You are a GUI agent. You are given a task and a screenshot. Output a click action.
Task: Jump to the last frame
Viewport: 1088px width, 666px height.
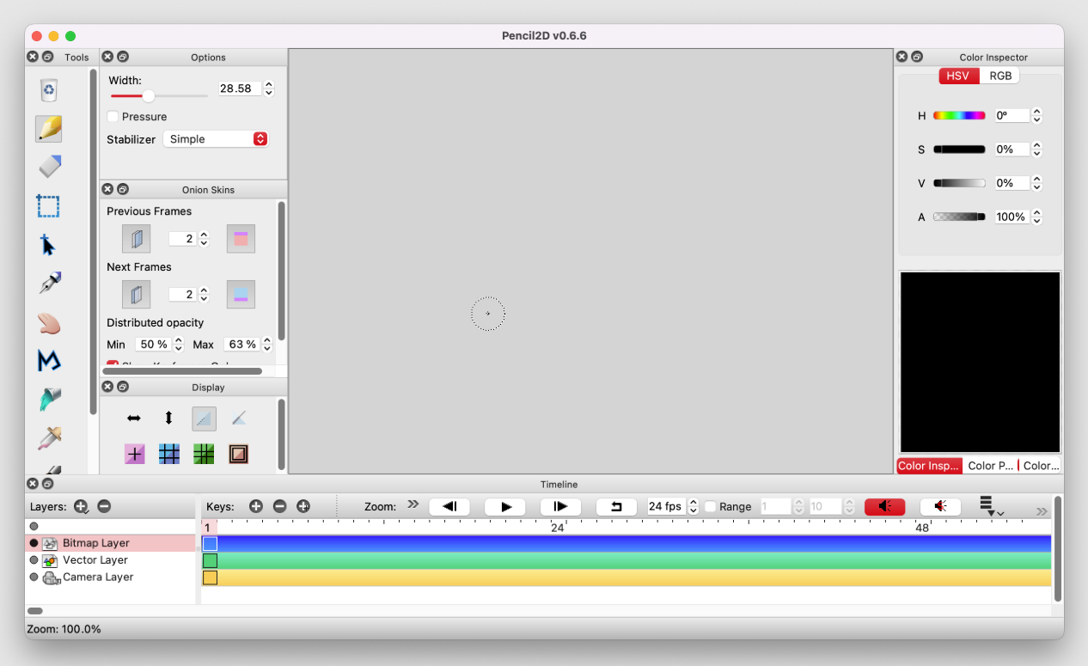coord(560,507)
